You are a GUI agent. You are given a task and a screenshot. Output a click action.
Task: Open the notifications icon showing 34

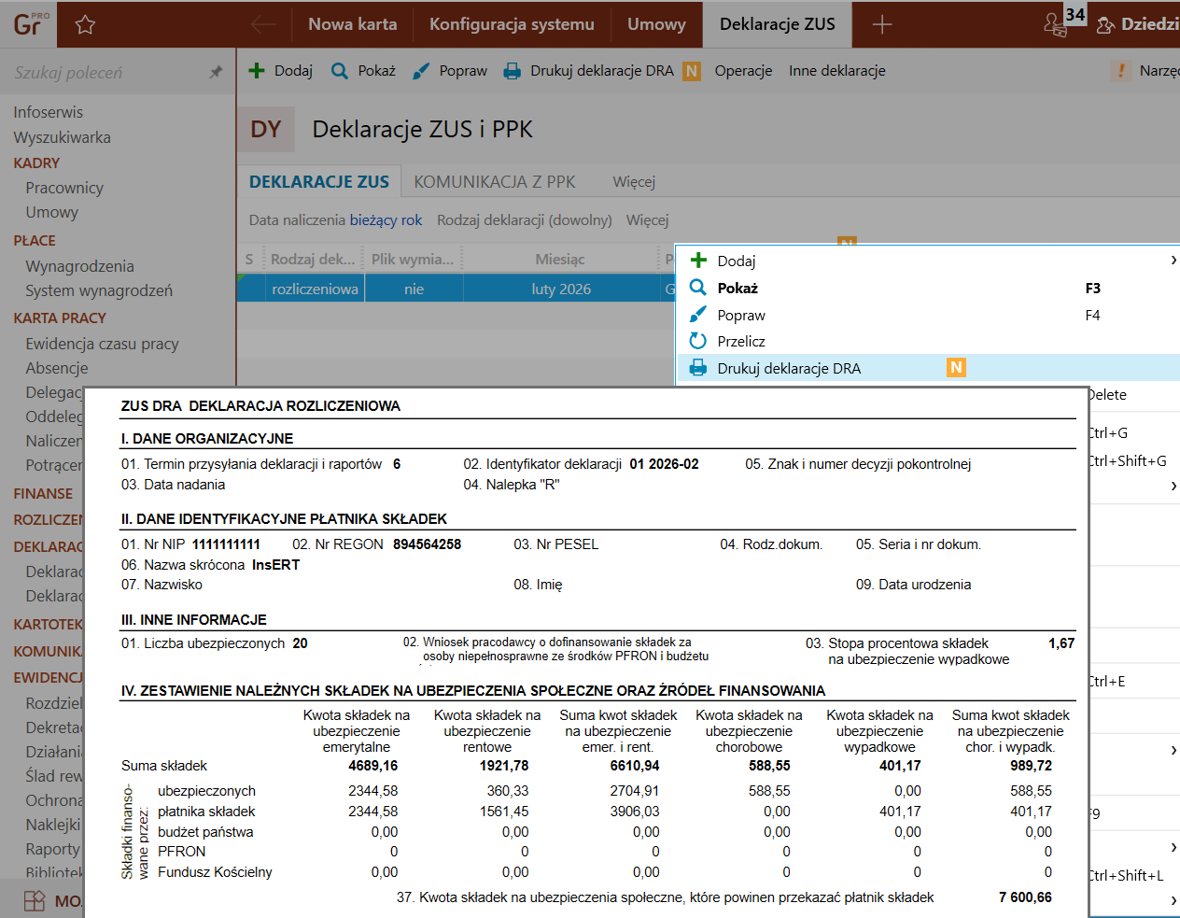tap(1056, 24)
